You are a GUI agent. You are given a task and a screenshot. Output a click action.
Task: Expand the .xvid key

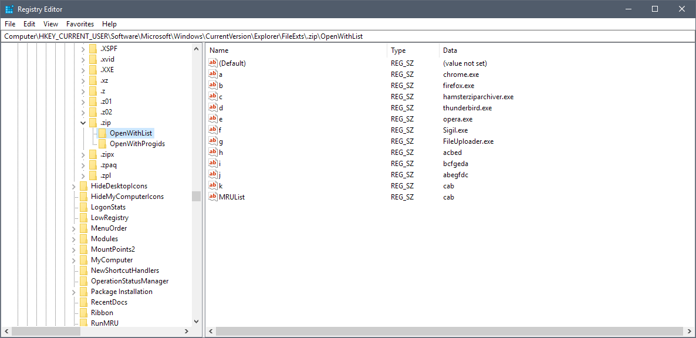pyautogui.click(x=83, y=59)
